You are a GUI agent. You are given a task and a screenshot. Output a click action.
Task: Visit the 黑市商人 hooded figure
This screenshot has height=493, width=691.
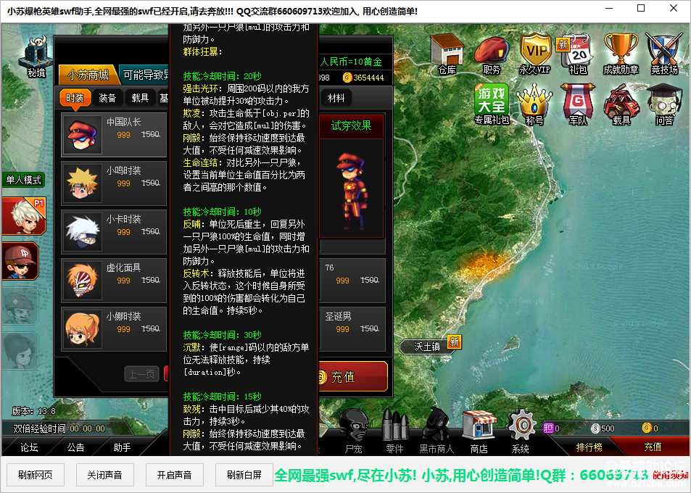[x=436, y=431]
